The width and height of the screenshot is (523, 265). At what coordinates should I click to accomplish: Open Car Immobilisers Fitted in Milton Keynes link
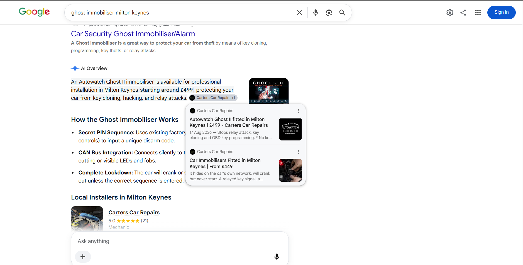click(x=225, y=163)
